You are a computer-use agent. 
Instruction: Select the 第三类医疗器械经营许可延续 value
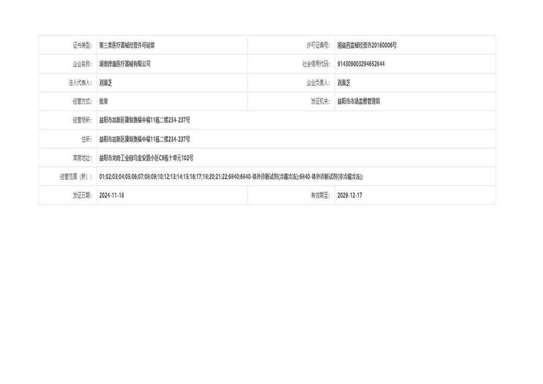tap(127, 46)
